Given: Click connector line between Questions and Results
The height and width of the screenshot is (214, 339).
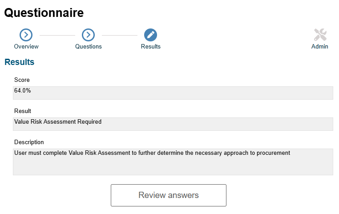Looking at the screenshot, I should tap(120, 35).
